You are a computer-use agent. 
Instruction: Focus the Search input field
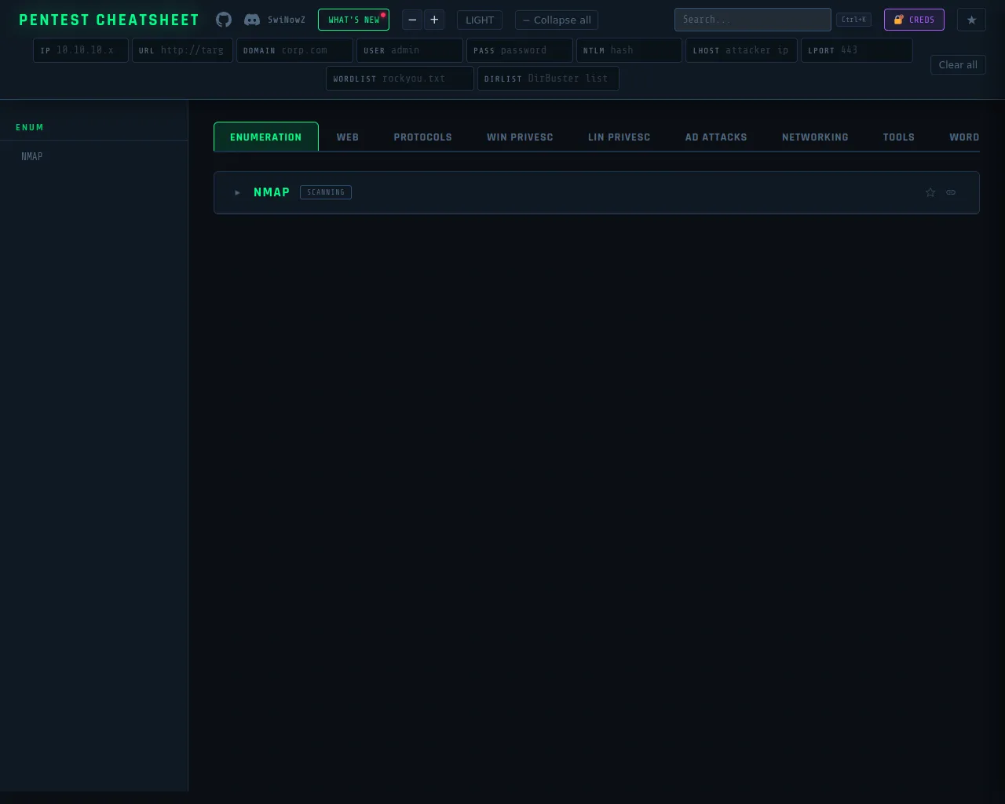[751, 20]
